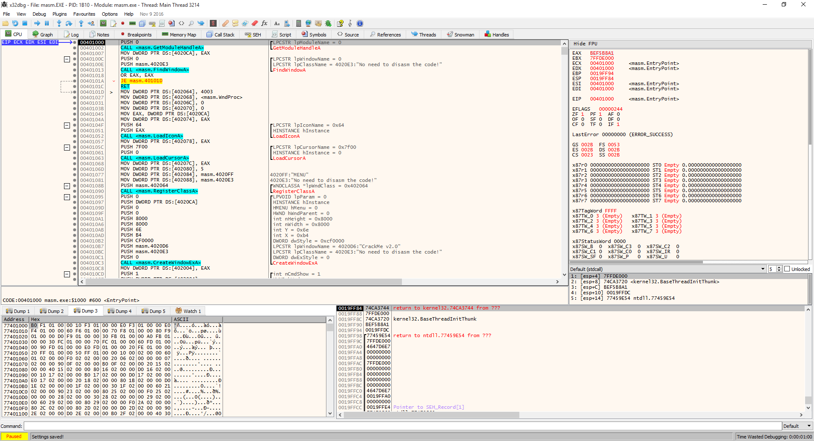Select the CALL masm.FindWindowA instruction
The image size is (814, 441).
[154, 70]
